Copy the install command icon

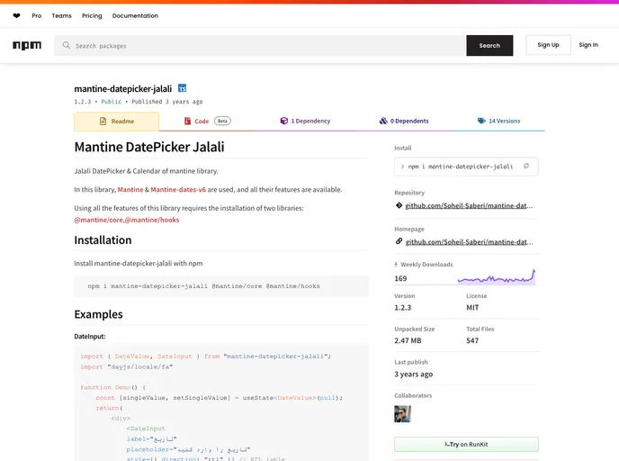(525, 167)
